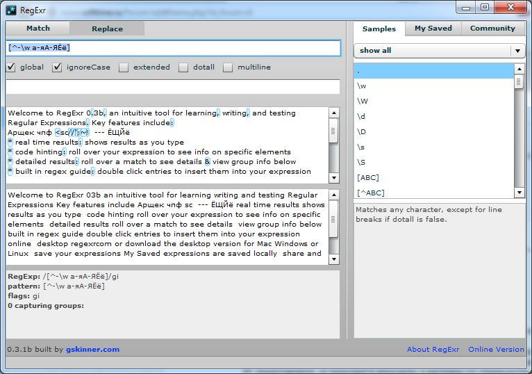Click the 'Welcome to RegExr 0.3b' source line
This screenshot has height=374, width=532.
(x=151, y=113)
